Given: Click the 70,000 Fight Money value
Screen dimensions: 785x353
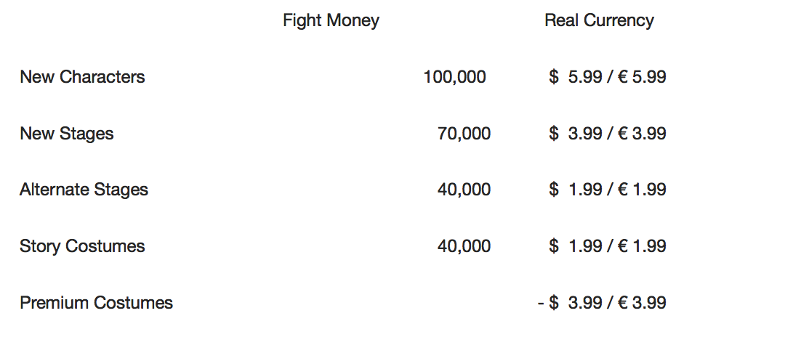Looking at the screenshot, I should (x=464, y=134).
